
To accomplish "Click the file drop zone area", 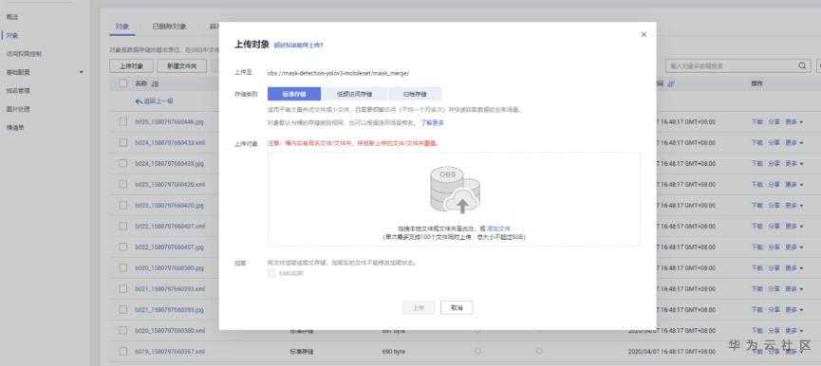I will tap(454, 199).
